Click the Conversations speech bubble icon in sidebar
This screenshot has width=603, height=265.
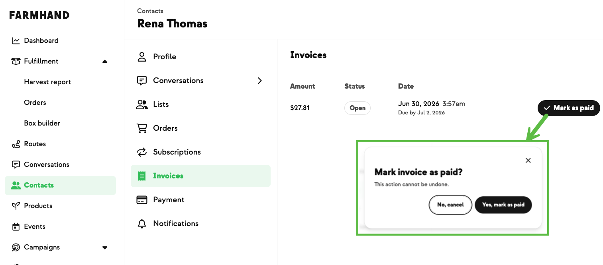click(16, 164)
